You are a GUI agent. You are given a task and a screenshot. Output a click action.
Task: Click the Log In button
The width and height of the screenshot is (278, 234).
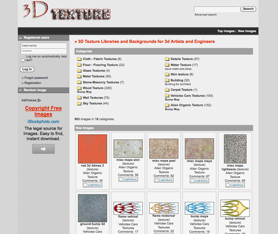click(27, 69)
